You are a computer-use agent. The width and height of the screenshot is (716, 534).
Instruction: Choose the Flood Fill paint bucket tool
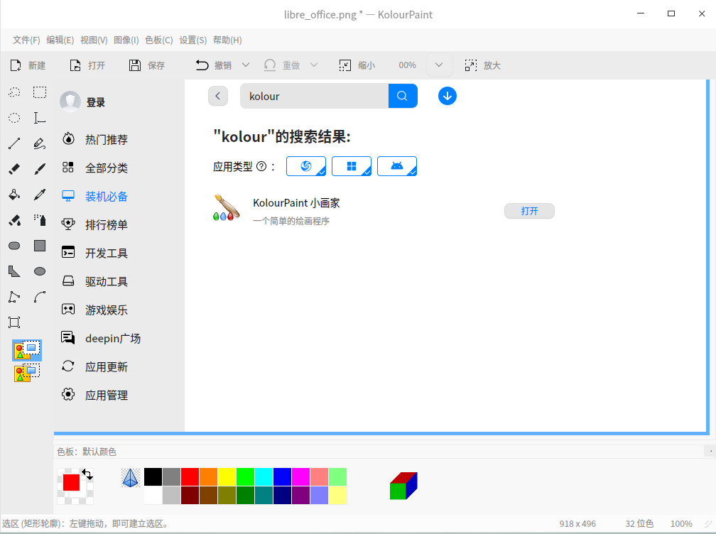13,194
